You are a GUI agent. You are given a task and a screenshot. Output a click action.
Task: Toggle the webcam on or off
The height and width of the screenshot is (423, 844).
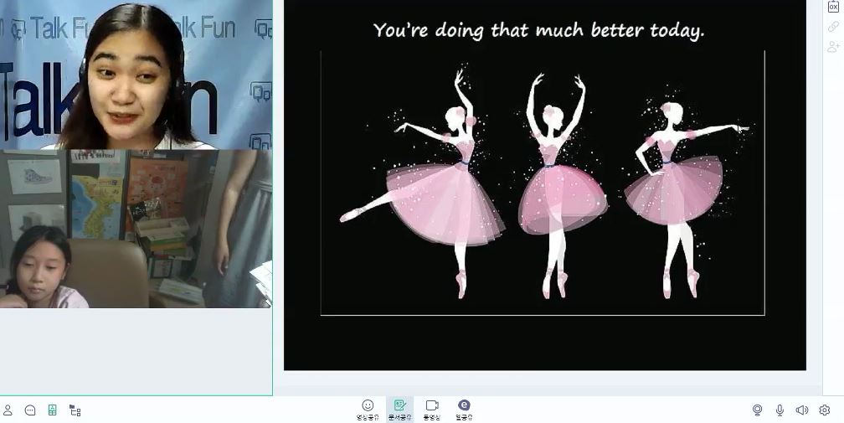[757, 410]
